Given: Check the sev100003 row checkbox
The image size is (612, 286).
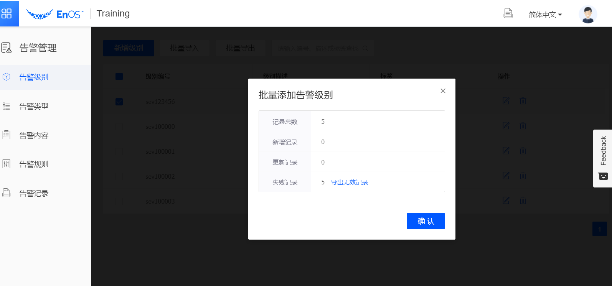Looking at the screenshot, I should (x=119, y=201).
